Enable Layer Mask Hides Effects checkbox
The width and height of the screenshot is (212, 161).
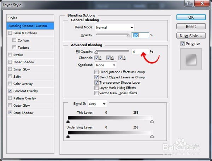pyautogui.click(x=96, y=88)
